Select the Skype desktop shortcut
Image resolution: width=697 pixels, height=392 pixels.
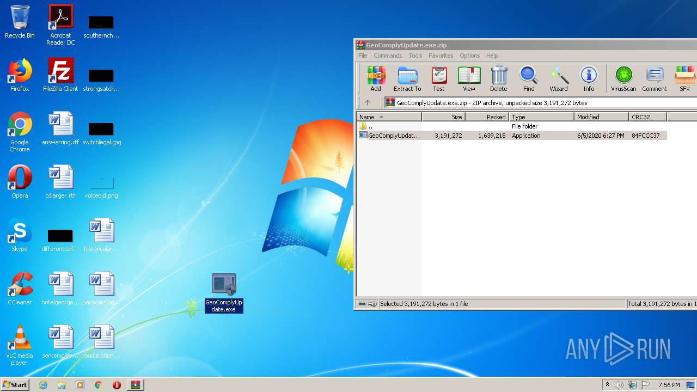coord(20,235)
